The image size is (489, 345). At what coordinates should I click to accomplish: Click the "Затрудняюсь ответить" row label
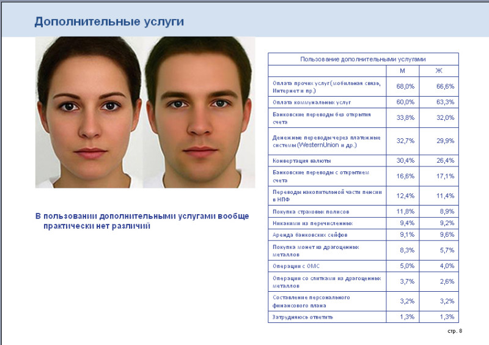coord(304,317)
